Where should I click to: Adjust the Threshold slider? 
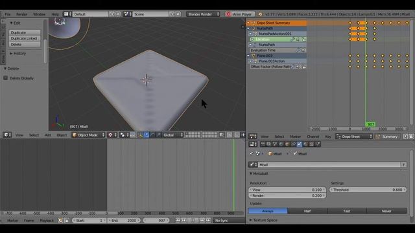(x=368, y=190)
